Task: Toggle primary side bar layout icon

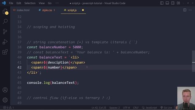Action: [162, 3]
